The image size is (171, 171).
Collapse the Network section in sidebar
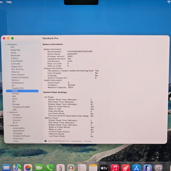(x=8, y=112)
